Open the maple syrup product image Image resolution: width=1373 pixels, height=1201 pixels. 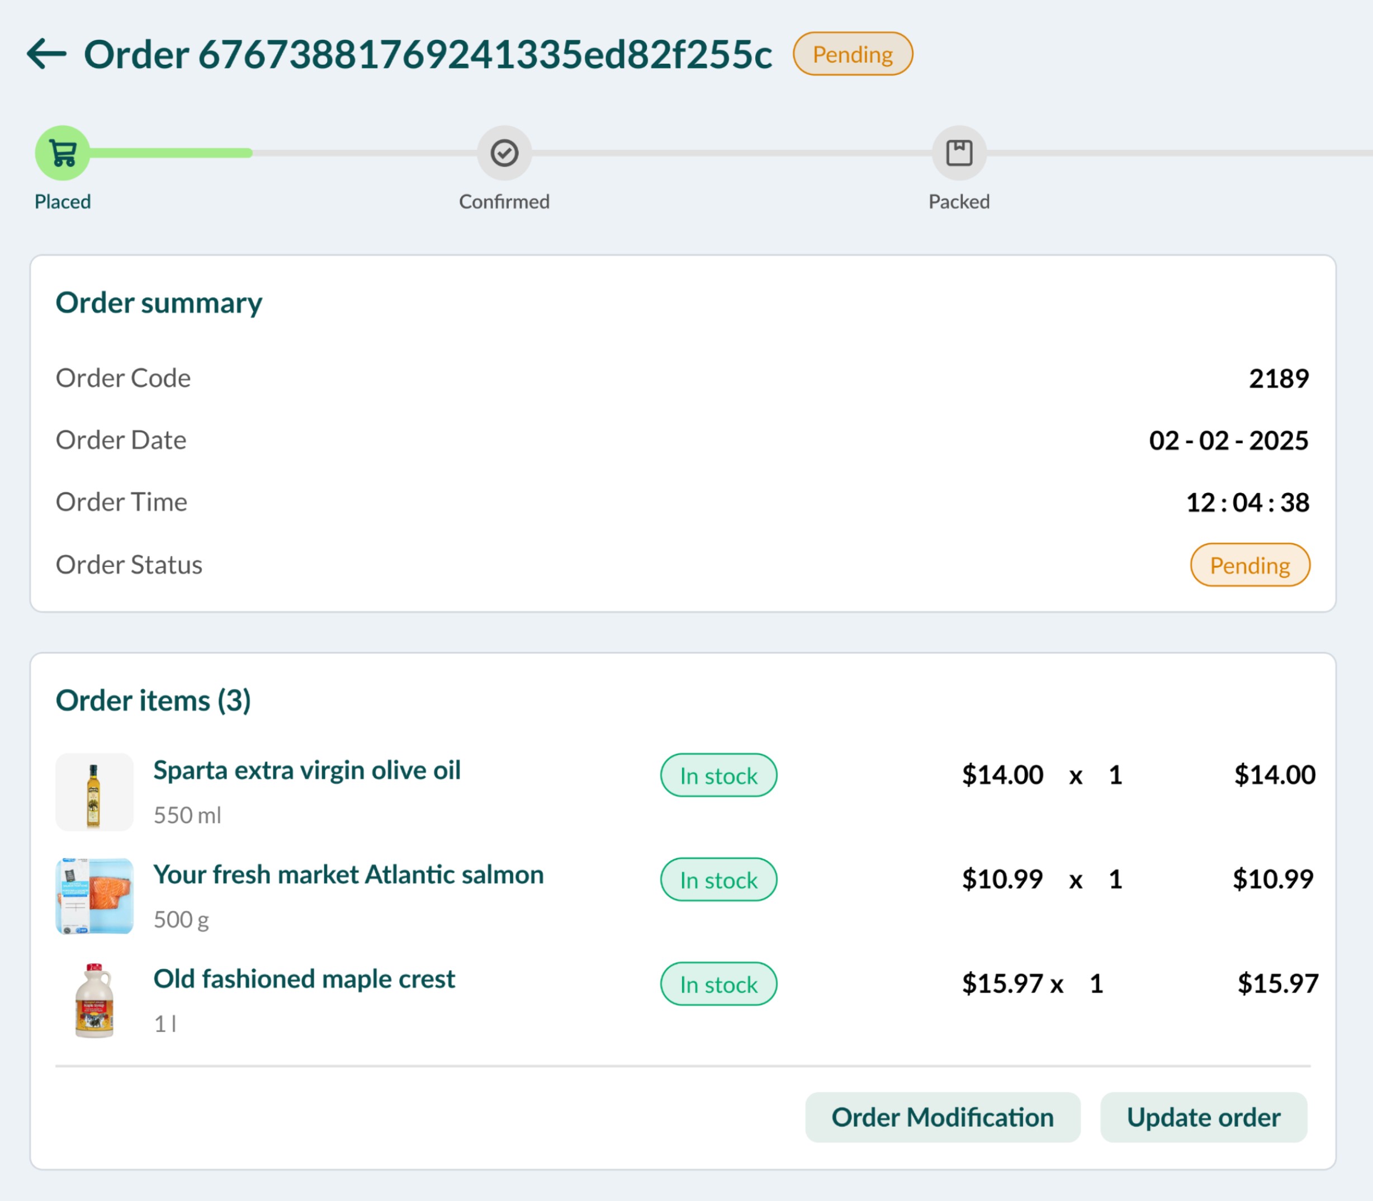94,1000
